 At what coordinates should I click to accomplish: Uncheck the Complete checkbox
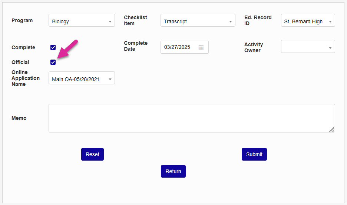53,47
